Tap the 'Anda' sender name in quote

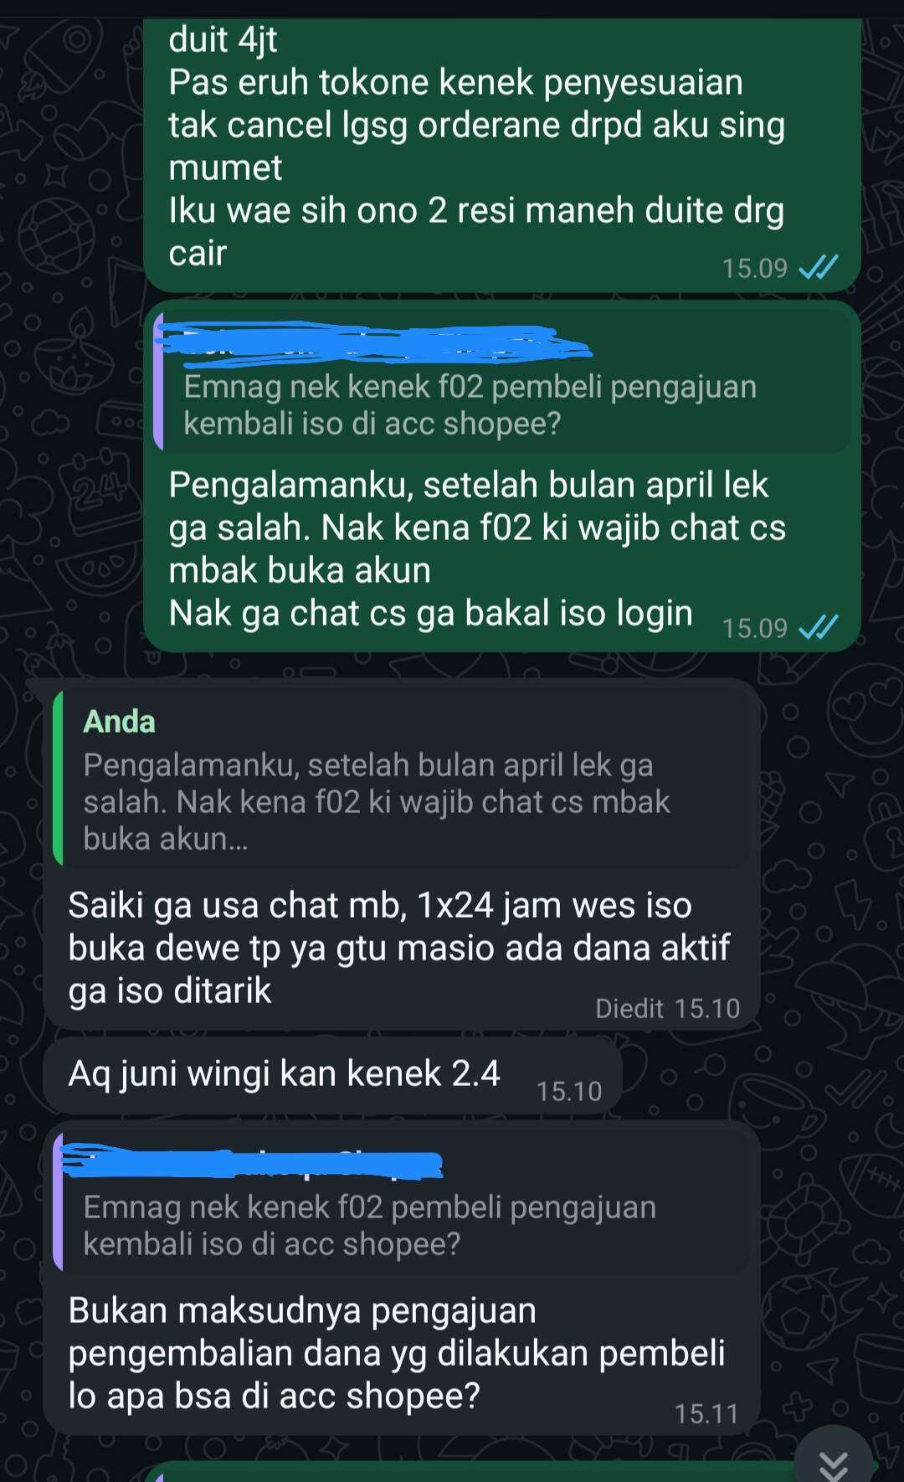click(x=119, y=722)
